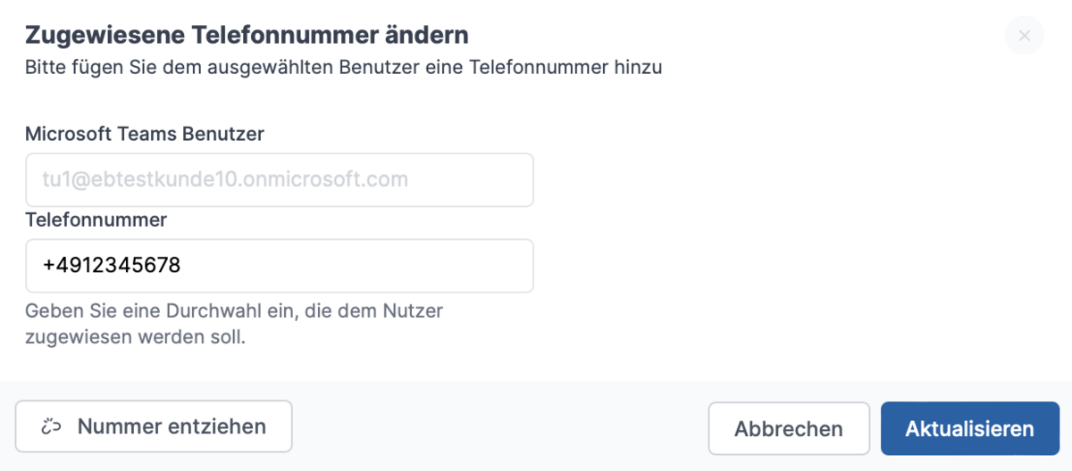Click the unlink icon beside Nummer entziehen
The image size is (1072, 471).
[51, 426]
